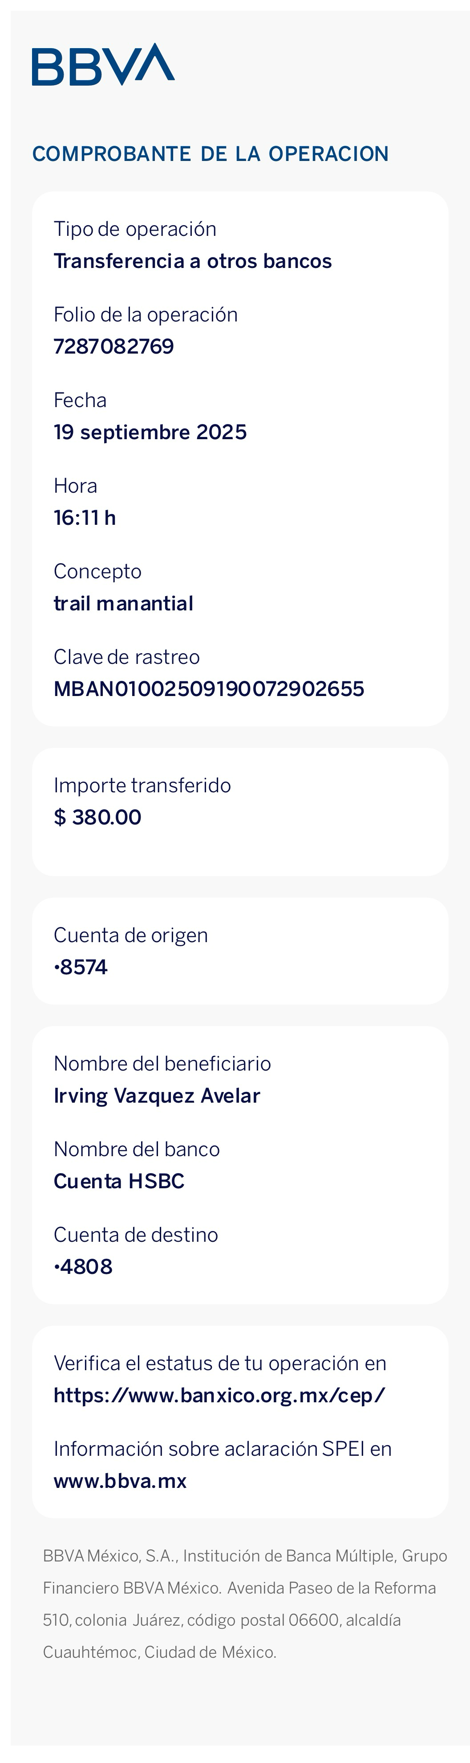Click the tracking key starting with MBAN
Image resolution: width=470 pixels, height=1763 pixels.
coord(209,688)
